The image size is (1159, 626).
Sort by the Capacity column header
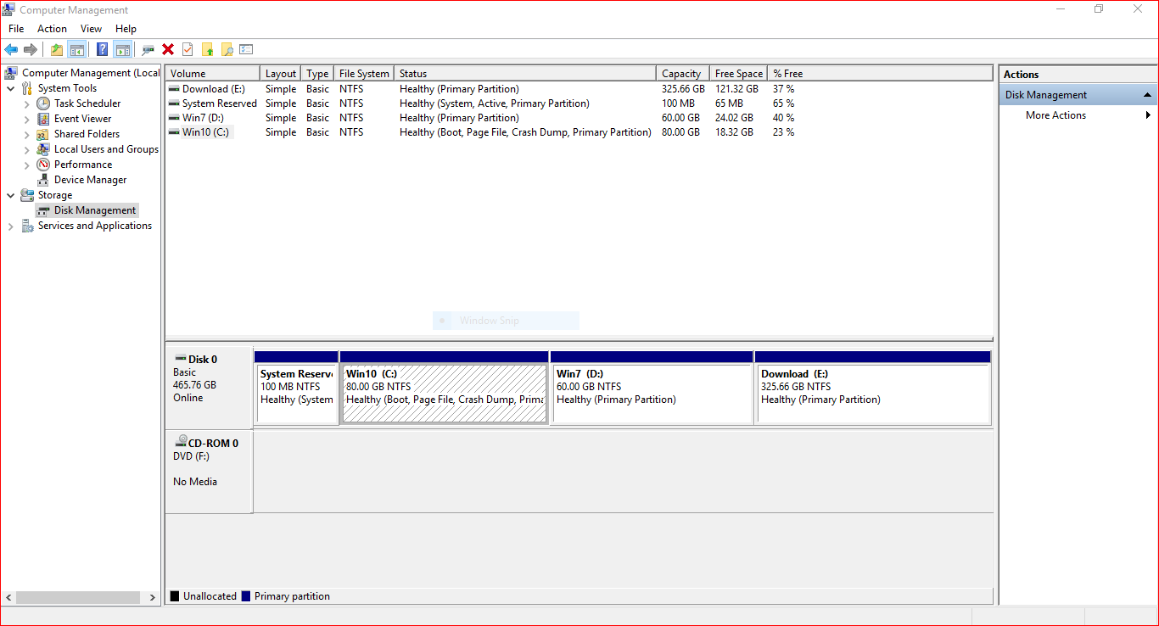tap(683, 74)
